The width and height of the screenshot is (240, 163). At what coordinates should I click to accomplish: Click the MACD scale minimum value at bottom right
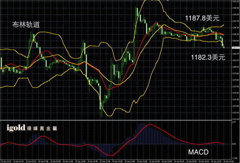coord(234,158)
